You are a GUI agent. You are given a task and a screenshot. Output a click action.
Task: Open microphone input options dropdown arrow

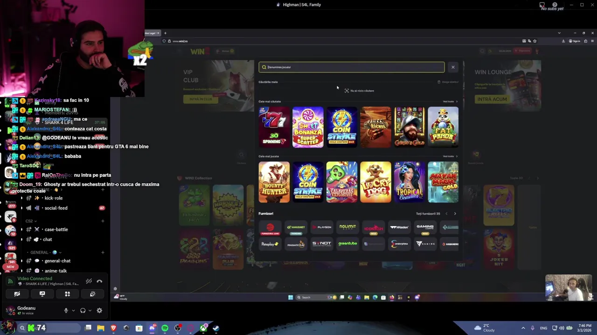72,311
